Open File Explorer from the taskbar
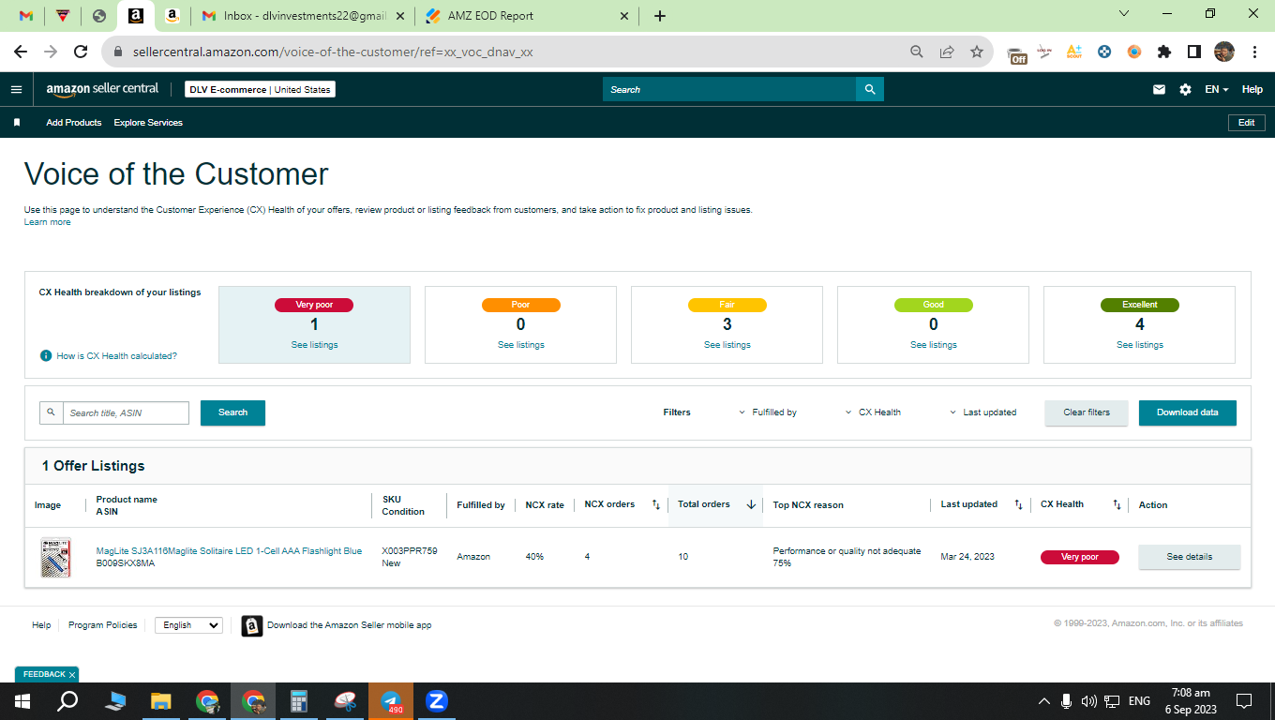Image resolution: width=1275 pixels, height=720 pixels. (161, 701)
